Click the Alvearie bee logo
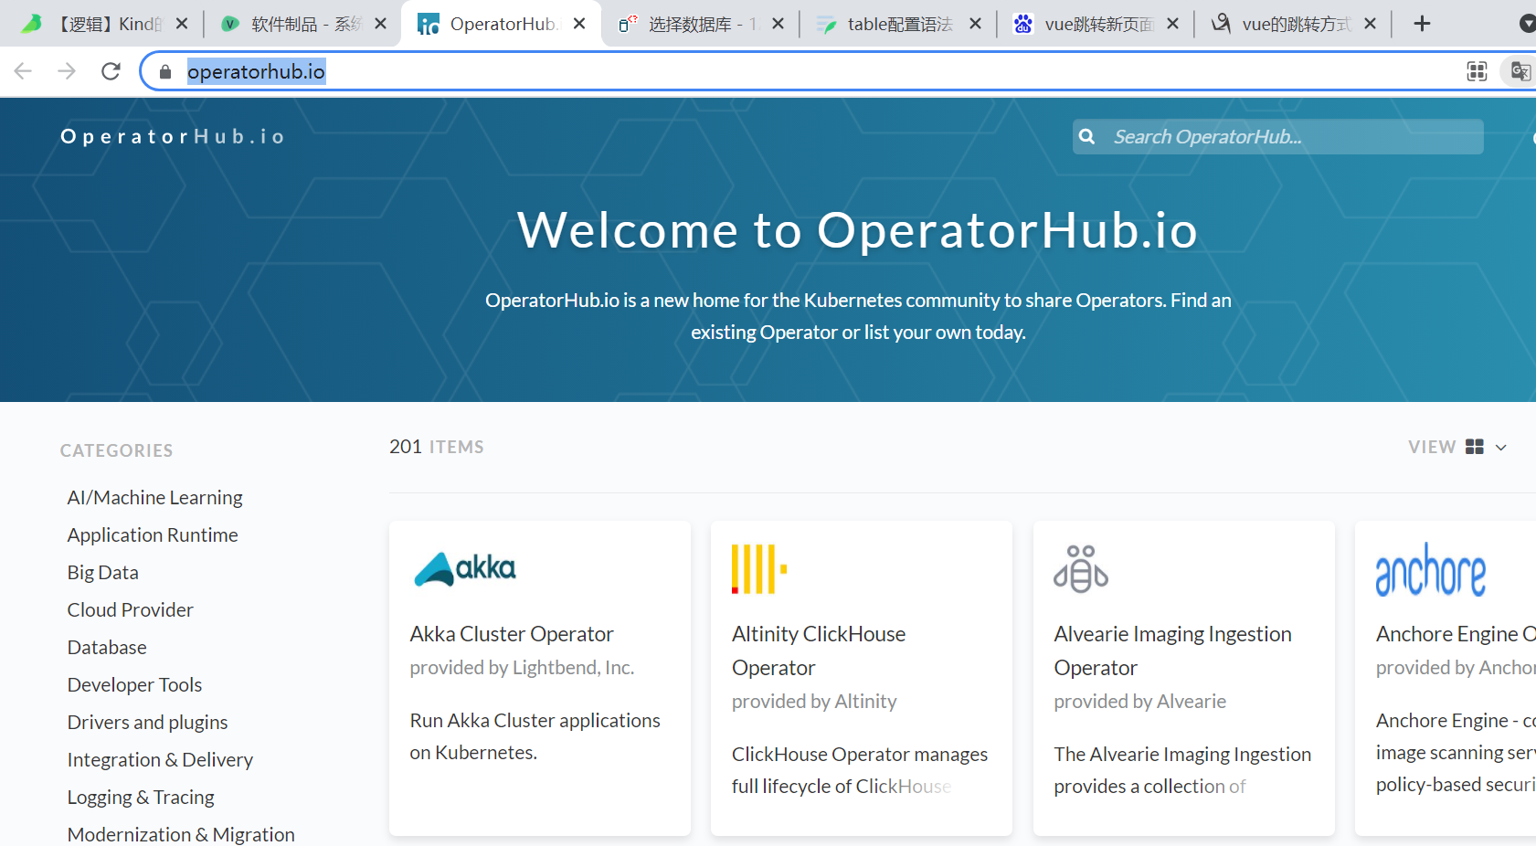 [1081, 568]
